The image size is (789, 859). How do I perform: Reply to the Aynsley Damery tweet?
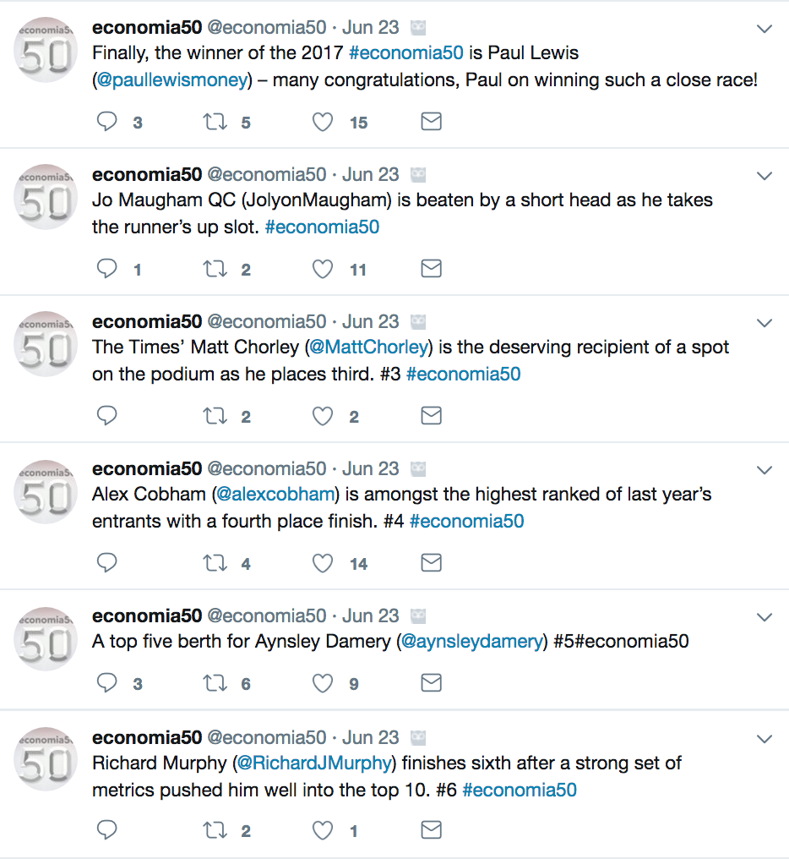pos(107,683)
